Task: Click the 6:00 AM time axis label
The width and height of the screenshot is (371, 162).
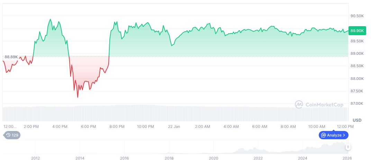Action: coord(260,126)
